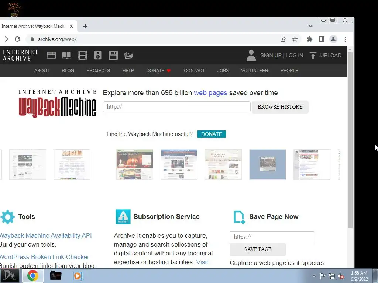Bookmark this page with the star icon
378x283 pixels.
coord(295,39)
